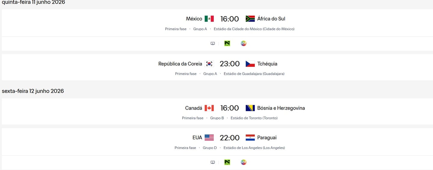Viewport: 433px width, 170px height.
Task: Open the EUA vs Paraguai 22:00 match
Action: [229, 138]
